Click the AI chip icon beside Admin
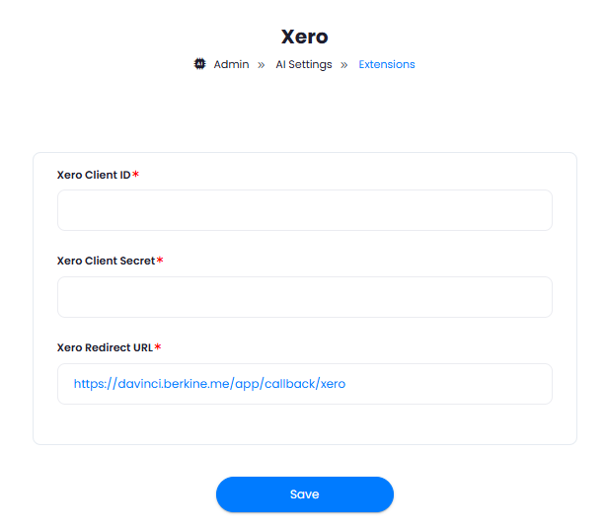Viewport: 605px width, 529px height. [199, 64]
